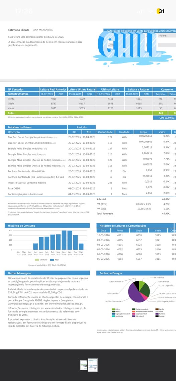Open the second page thumbnail at bottom
The height and width of the screenshot is (381, 176).
pos(93,365)
